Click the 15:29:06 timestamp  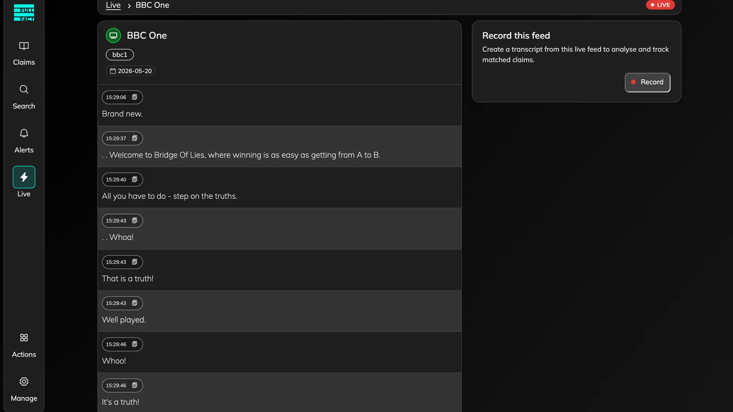tap(116, 97)
